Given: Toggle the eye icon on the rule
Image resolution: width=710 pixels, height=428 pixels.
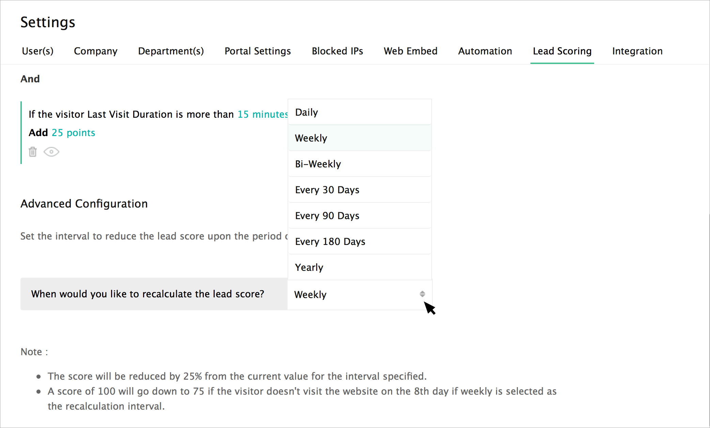Looking at the screenshot, I should (x=51, y=152).
